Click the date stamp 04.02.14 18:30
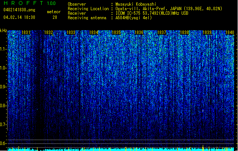 click(19, 17)
